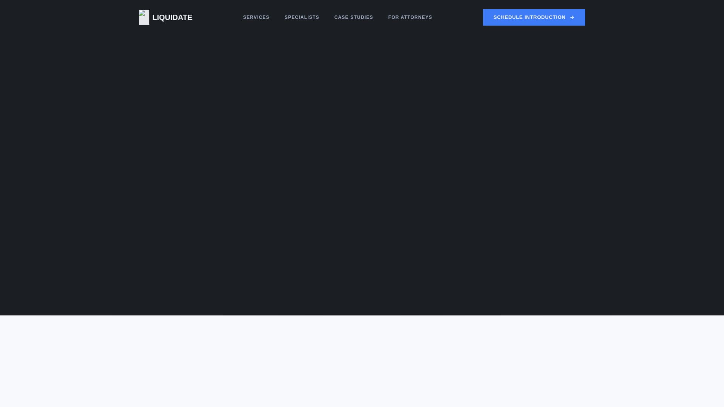Click the word SPECIALISTS in the top bar
Image resolution: width=724 pixels, height=407 pixels.
pyautogui.click(x=302, y=17)
